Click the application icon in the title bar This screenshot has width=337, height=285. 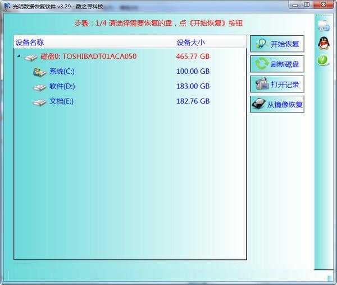coord(7,6)
